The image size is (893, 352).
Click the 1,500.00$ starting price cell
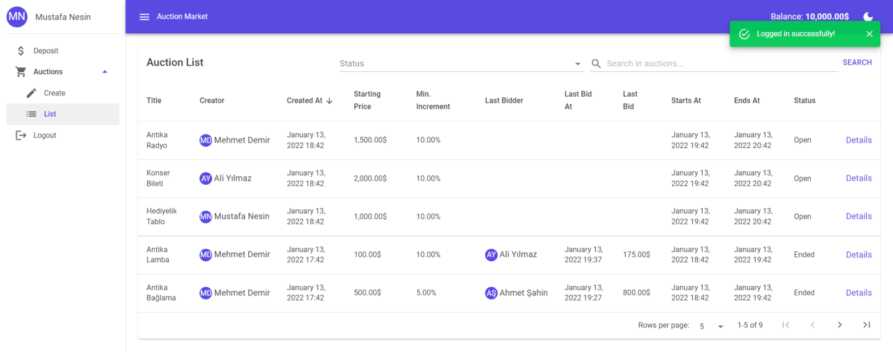click(x=370, y=140)
